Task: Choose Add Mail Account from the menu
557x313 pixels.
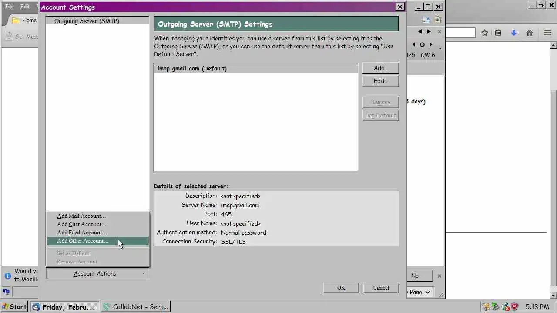Action: 81,216
